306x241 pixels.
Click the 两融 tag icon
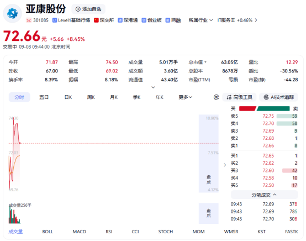coord(167,20)
